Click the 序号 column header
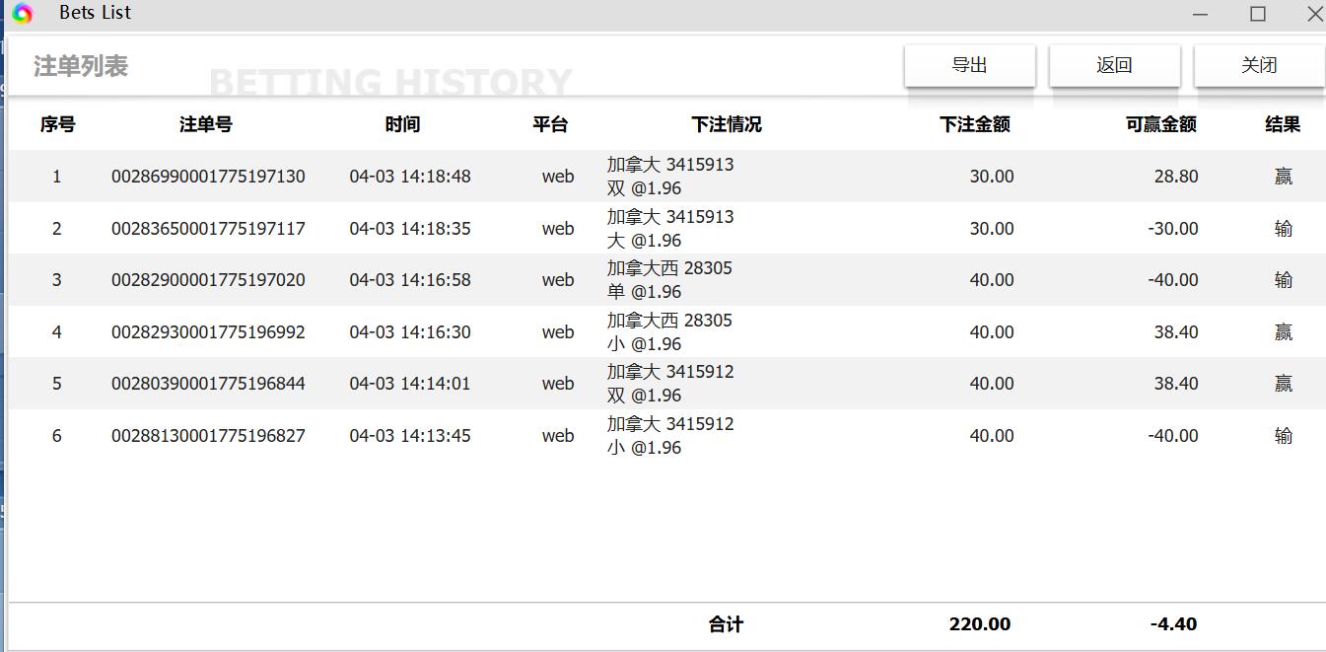Image resolution: width=1326 pixels, height=652 pixels. [x=57, y=124]
